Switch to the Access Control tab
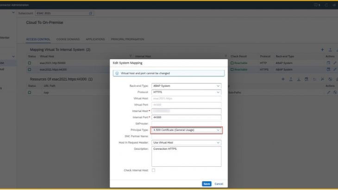 click(38, 39)
